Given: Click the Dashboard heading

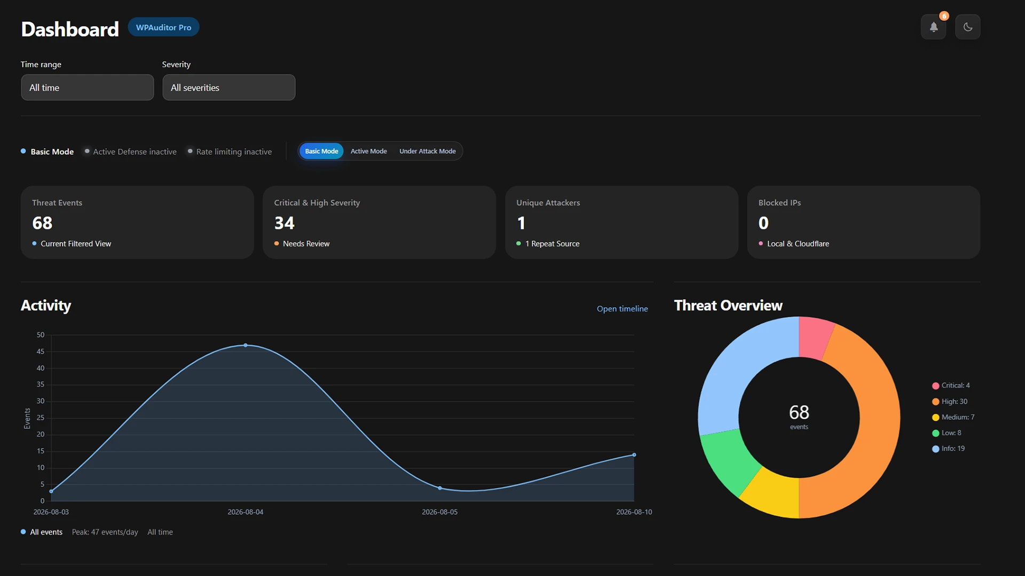Looking at the screenshot, I should tap(70, 29).
